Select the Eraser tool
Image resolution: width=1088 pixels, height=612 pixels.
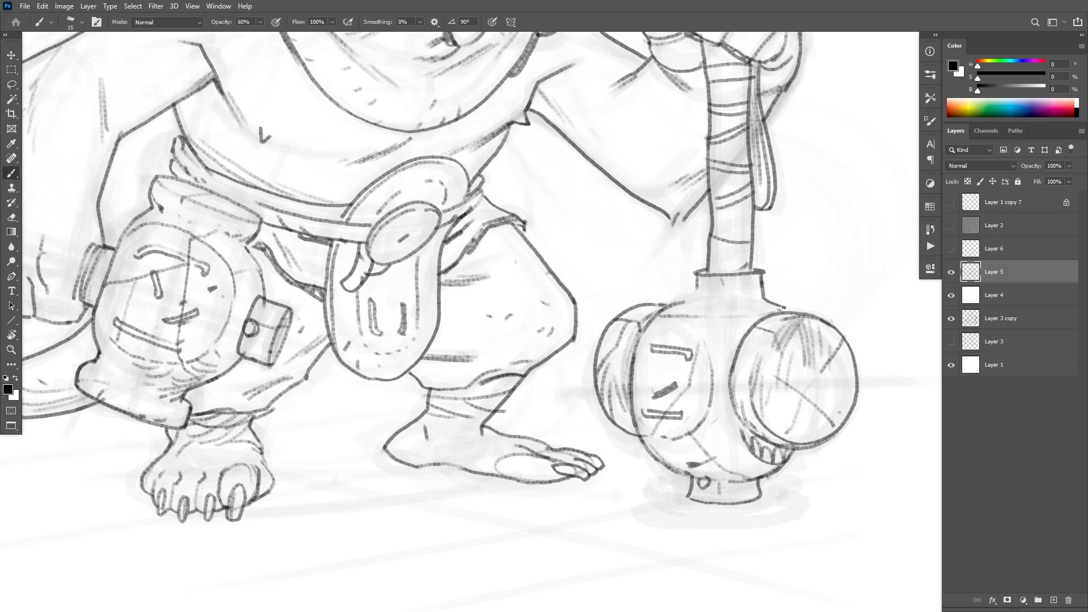pyautogui.click(x=11, y=217)
